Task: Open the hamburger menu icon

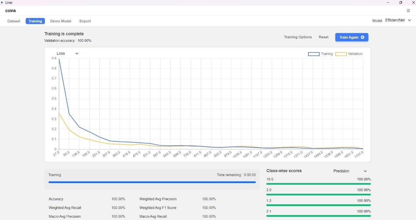Action: tap(408, 11)
